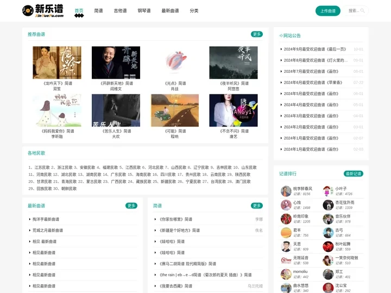Viewport: 391px width, 293px height.
Task: Open 藏族民歌 link
Action: tap(143, 182)
